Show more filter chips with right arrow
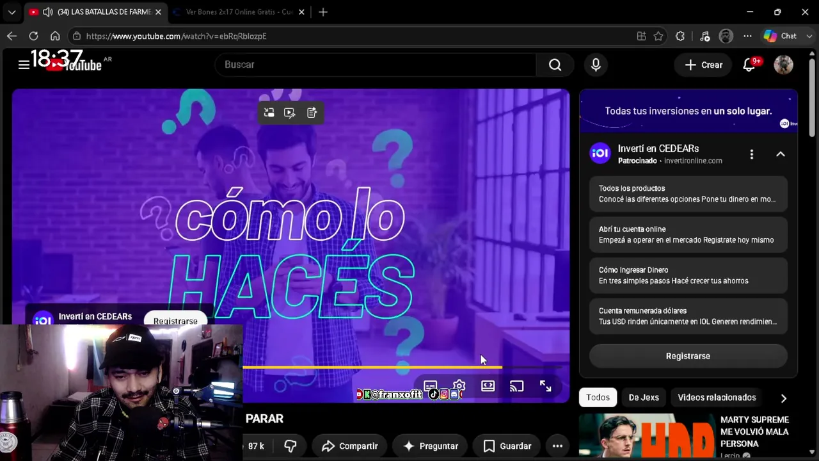 pos(784,398)
